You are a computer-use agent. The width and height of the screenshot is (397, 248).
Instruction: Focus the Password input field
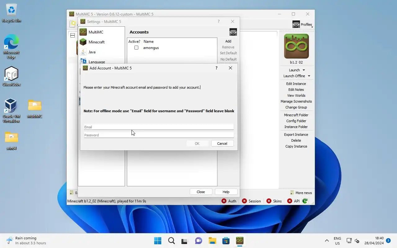pos(159,135)
